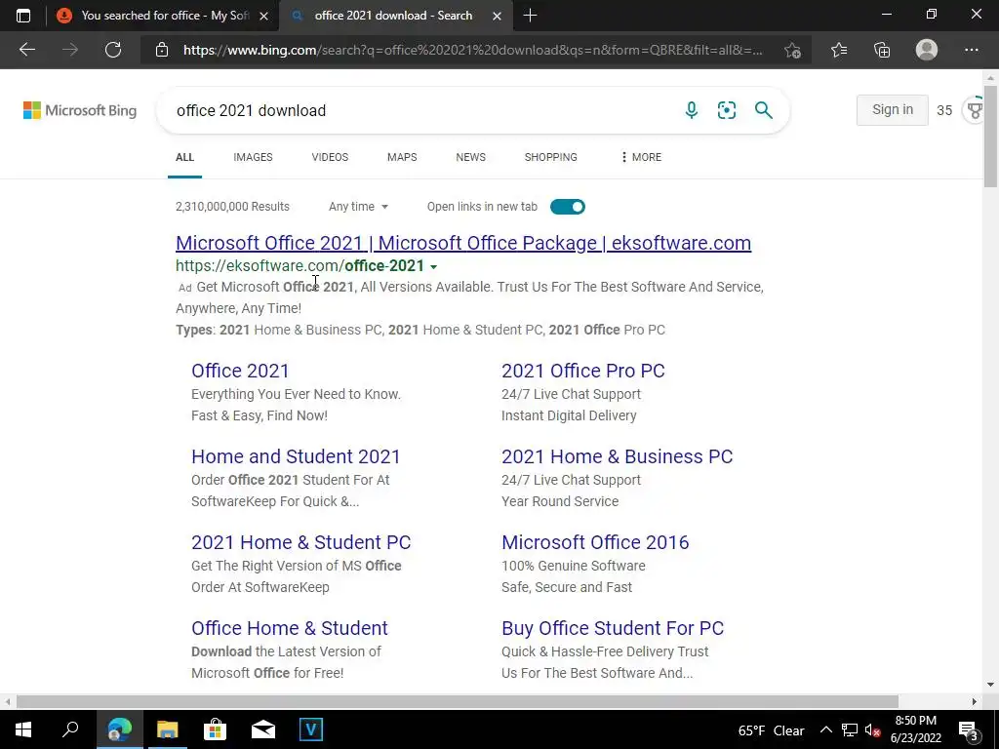The width and height of the screenshot is (999, 749).
Task: Click the scroll right arrow
Action: 975,702
